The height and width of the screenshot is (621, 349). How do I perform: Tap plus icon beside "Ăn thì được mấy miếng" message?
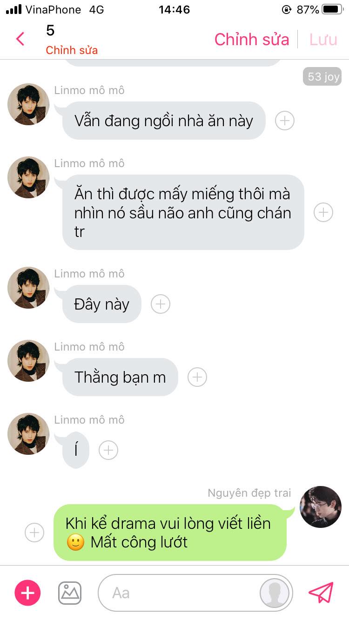pyautogui.click(x=323, y=212)
